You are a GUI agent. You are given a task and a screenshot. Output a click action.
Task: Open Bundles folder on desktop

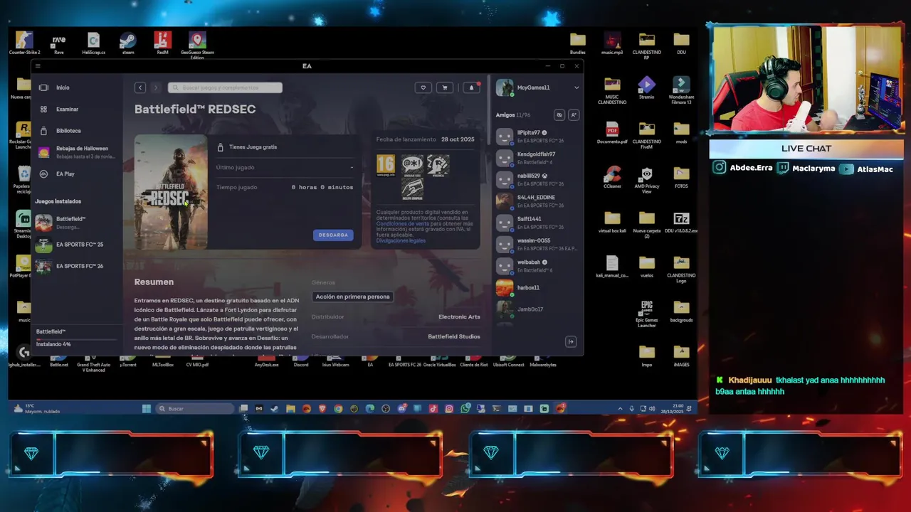coord(578,43)
